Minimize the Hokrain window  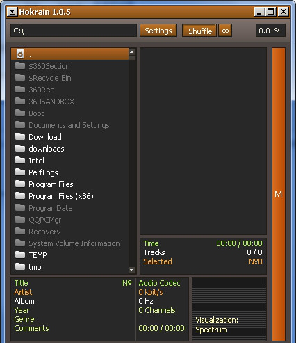point(259,12)
